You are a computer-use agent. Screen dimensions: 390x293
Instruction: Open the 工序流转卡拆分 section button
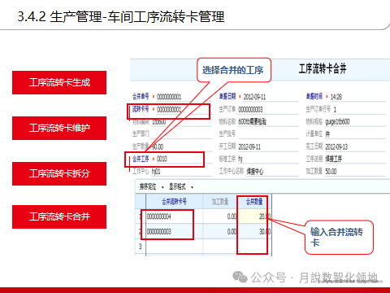59,173
